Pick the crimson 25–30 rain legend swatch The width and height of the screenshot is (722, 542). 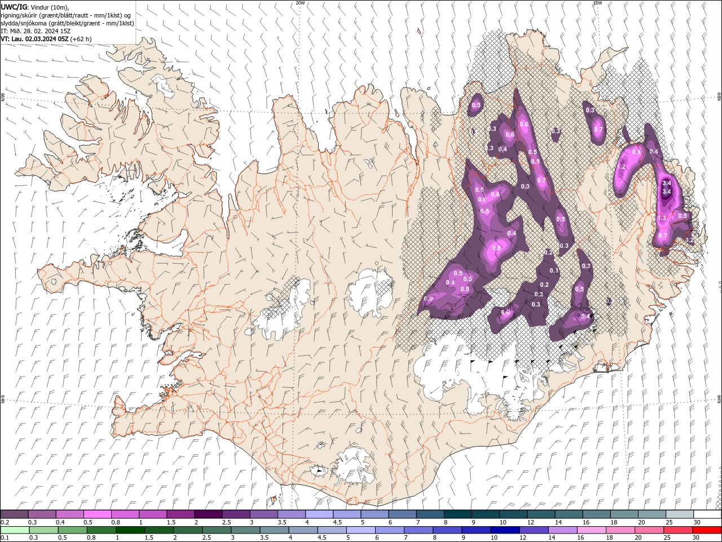(x=678, y=530)
